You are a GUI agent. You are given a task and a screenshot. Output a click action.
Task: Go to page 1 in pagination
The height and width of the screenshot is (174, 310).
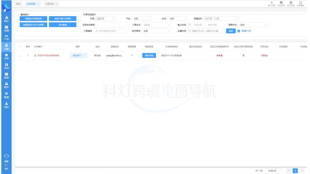[x=295, y=171]
